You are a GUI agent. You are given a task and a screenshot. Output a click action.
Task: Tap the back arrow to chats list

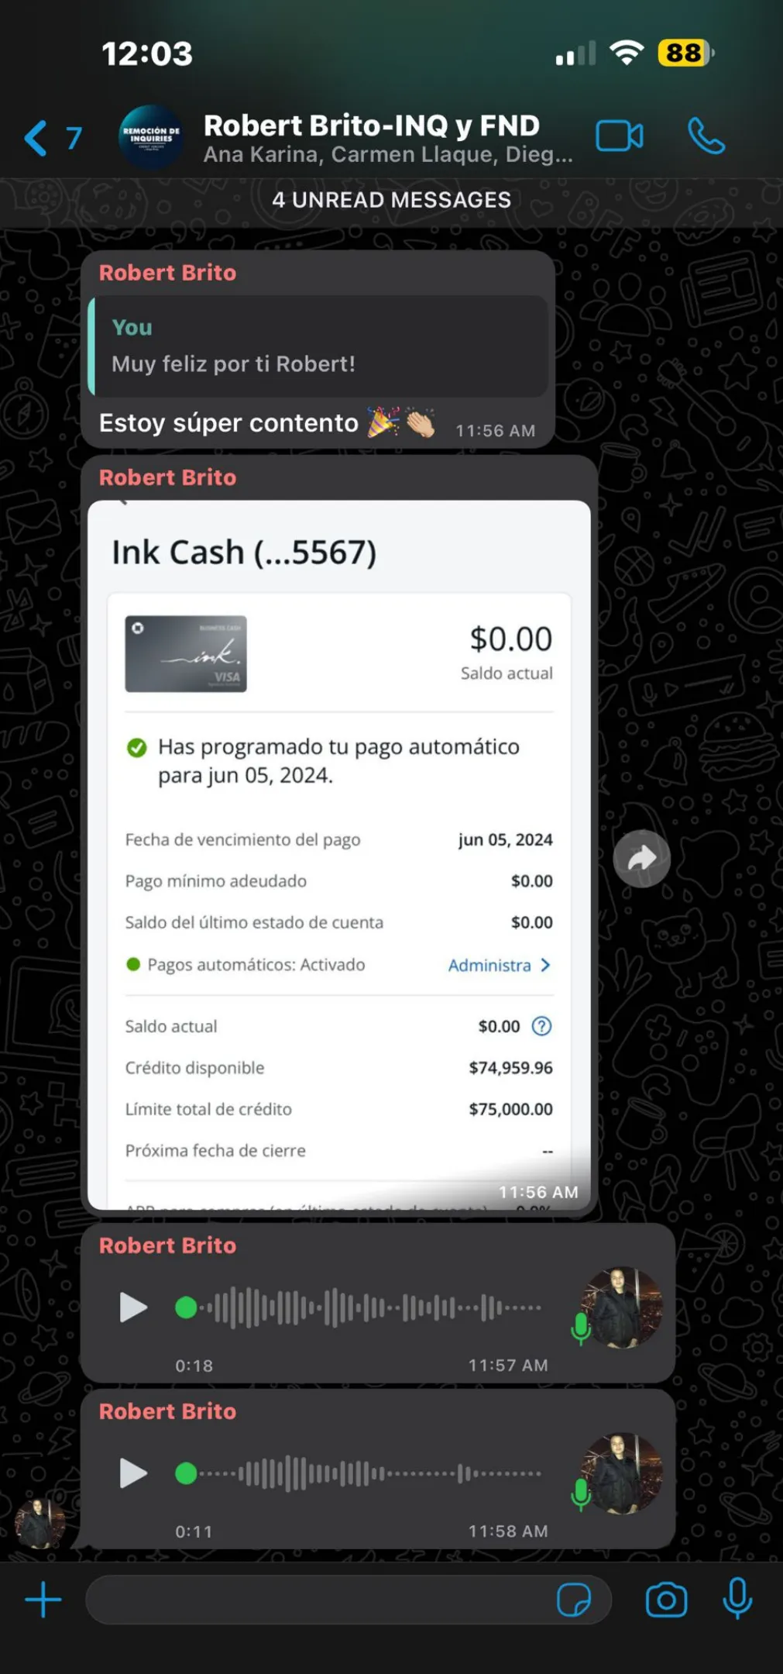(x=36, y=138)
